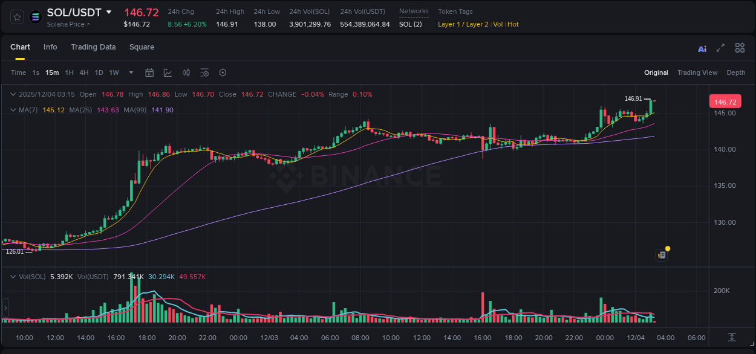Select the Trading View chart mode
Screen dimensions: 756x354
pyautogui.click(x=697, y=72)
